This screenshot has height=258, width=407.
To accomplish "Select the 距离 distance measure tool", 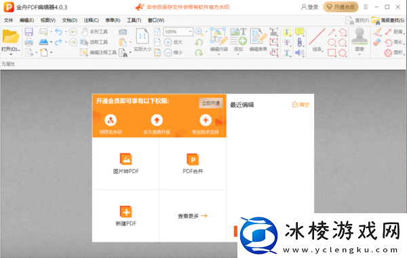I will pos(394,32).
